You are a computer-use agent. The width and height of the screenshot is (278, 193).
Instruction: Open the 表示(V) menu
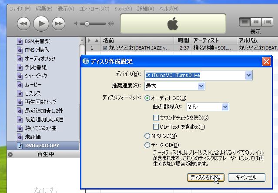[x=66, y=9]
